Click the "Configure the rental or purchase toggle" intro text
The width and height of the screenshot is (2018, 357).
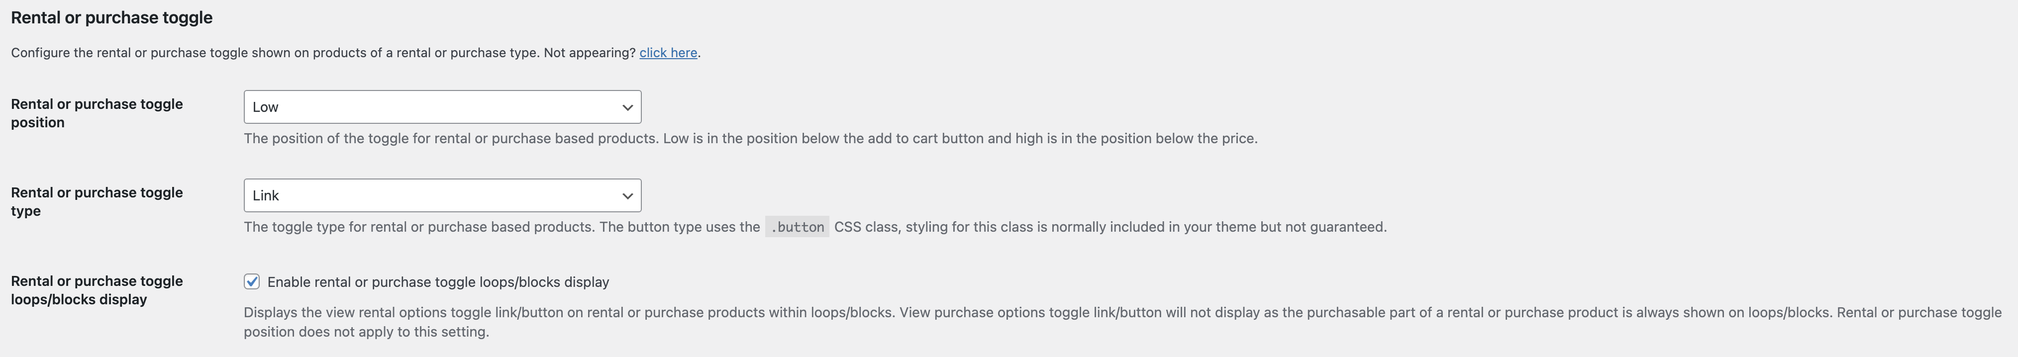(274, 52)
